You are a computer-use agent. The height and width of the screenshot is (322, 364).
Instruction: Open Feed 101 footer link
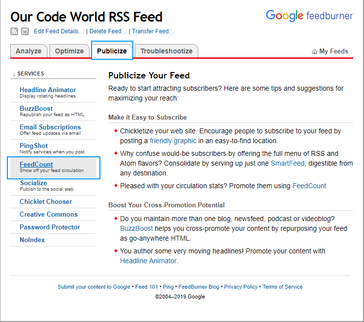146,287
